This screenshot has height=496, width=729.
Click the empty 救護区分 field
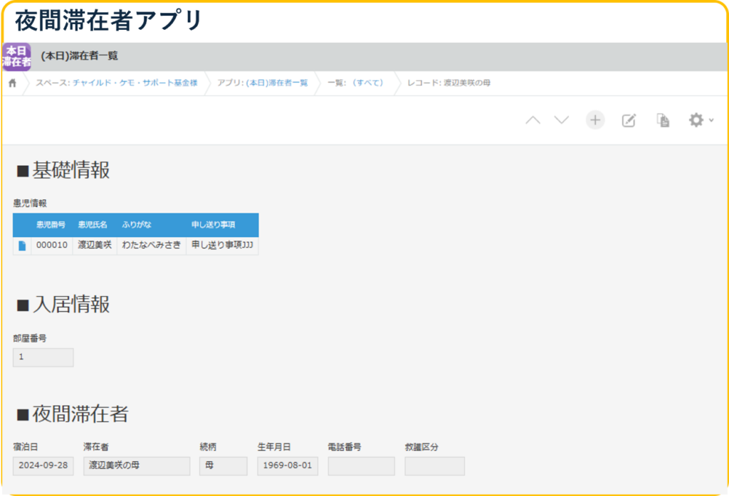click(435, 466)
